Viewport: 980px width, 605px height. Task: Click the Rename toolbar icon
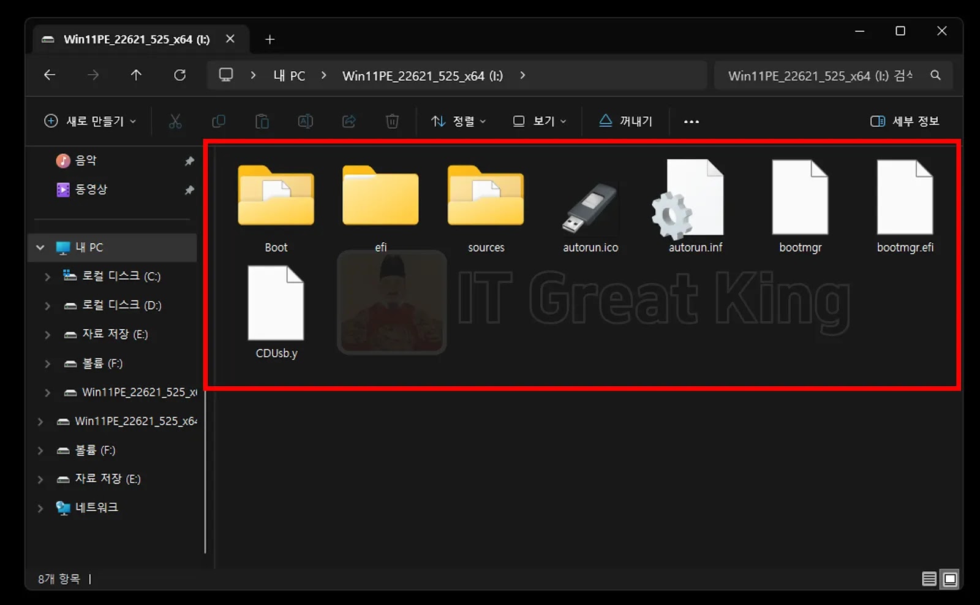(306, 121)
